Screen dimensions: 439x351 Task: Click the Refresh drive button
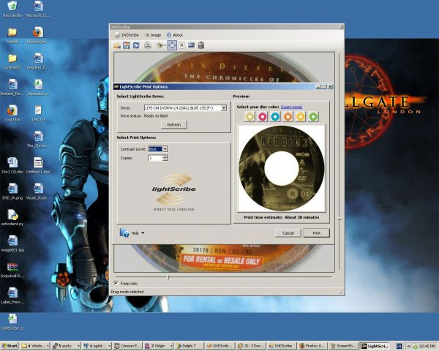(174, 125)
